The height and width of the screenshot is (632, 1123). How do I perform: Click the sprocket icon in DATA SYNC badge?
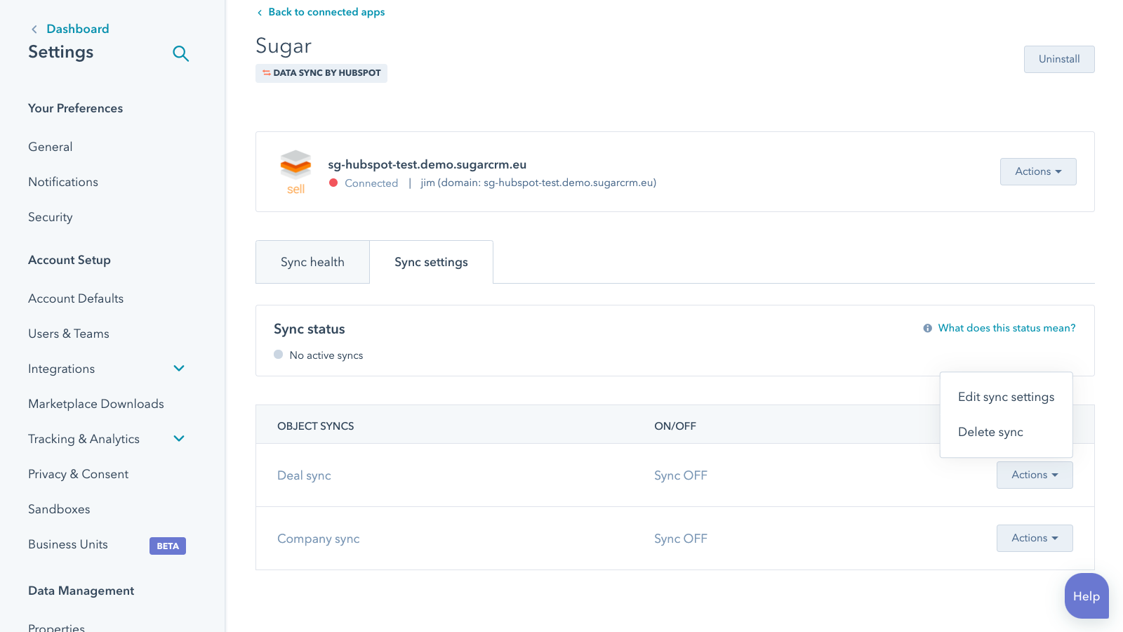click(267, 72)
